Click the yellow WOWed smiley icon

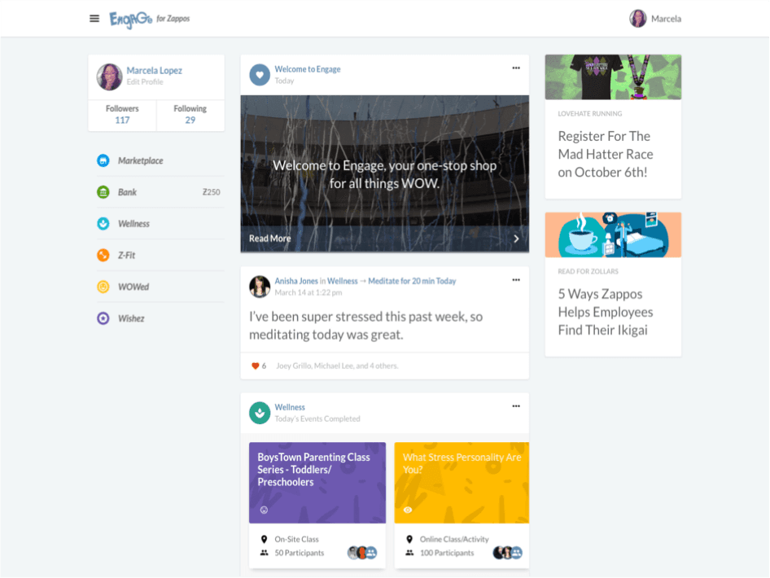point(103,287)
